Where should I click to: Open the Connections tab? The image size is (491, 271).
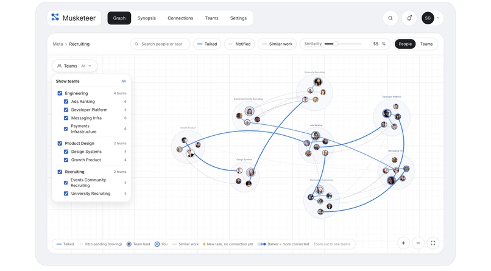180,18
